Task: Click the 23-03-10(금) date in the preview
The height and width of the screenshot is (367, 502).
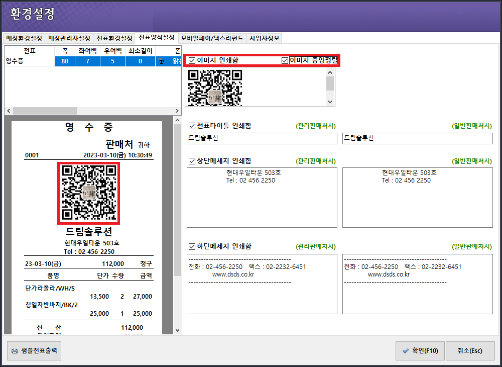Action: click(43, 264)
